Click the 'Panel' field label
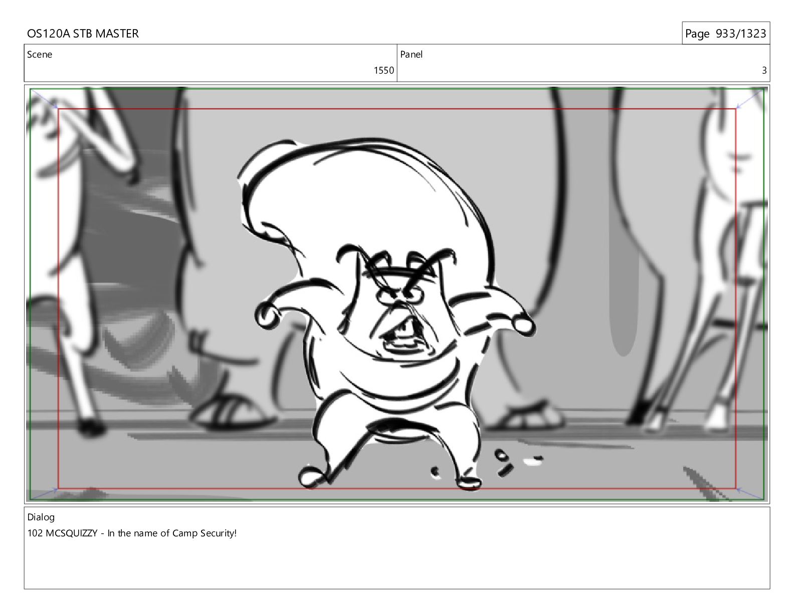Screen dimensions: 794x613 click(412, 55)
